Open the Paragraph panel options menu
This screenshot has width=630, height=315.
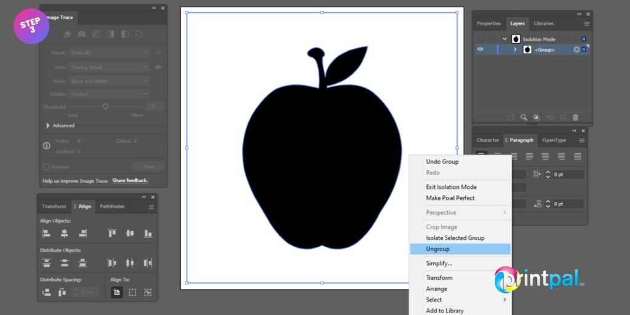coord(581,140)
